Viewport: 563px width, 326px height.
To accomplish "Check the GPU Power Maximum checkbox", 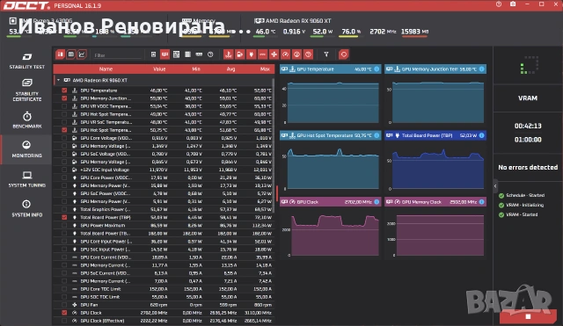I will [x=64, y=225].
